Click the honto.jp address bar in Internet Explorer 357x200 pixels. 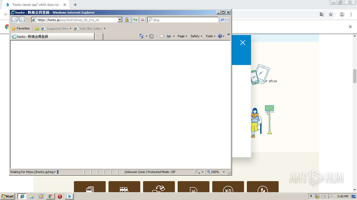(74, 20)
